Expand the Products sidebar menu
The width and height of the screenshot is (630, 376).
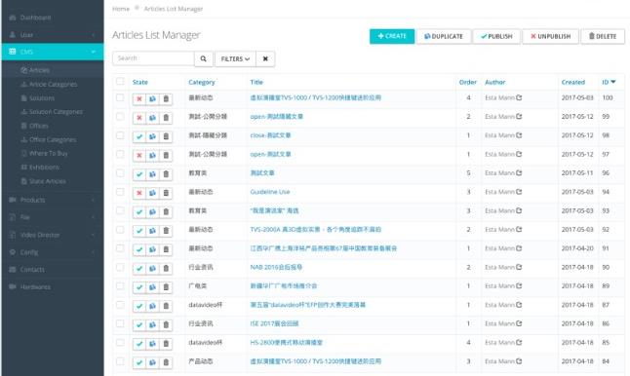[x=53, y=200]
